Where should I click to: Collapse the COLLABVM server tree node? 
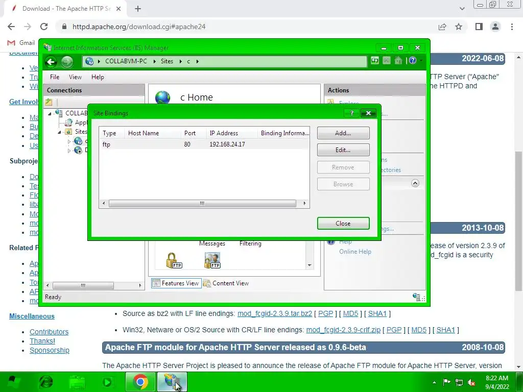(50, 114)
